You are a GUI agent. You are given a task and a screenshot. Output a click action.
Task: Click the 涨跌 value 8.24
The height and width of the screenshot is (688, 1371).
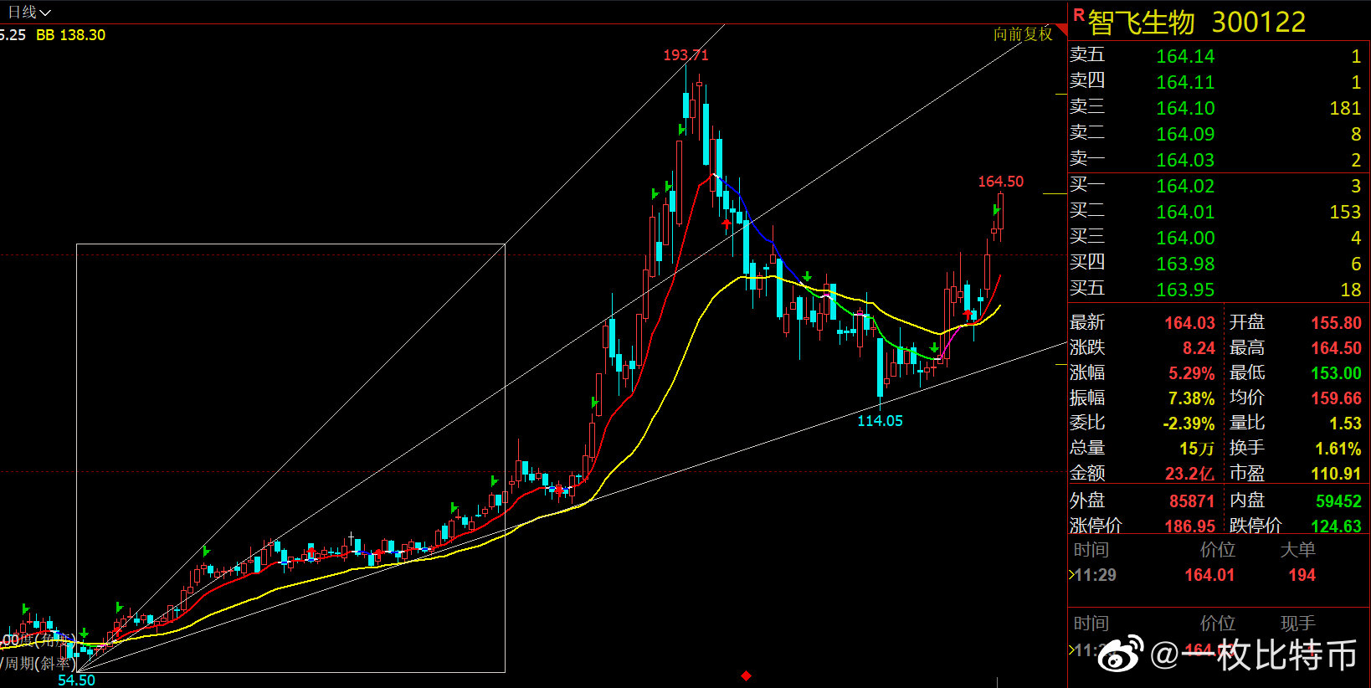[1199, 348]
